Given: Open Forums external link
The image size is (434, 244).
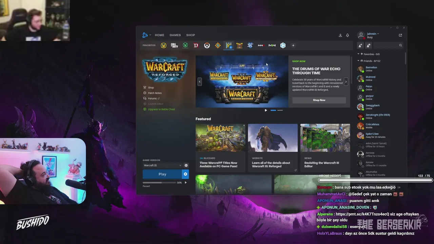Looking at the screenshot, I should tap(152, 98).
